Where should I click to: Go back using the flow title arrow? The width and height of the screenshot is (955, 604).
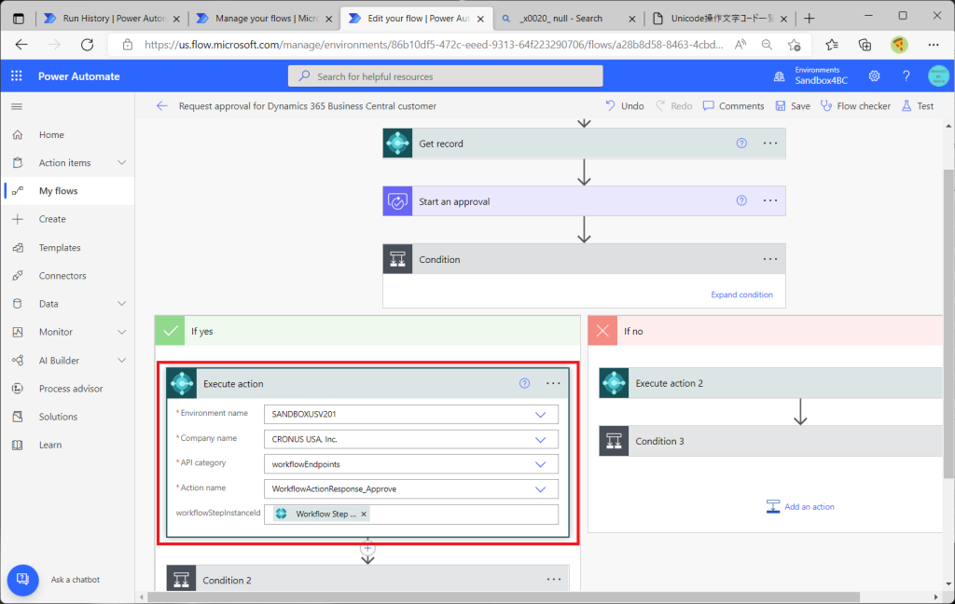[161, 106]
